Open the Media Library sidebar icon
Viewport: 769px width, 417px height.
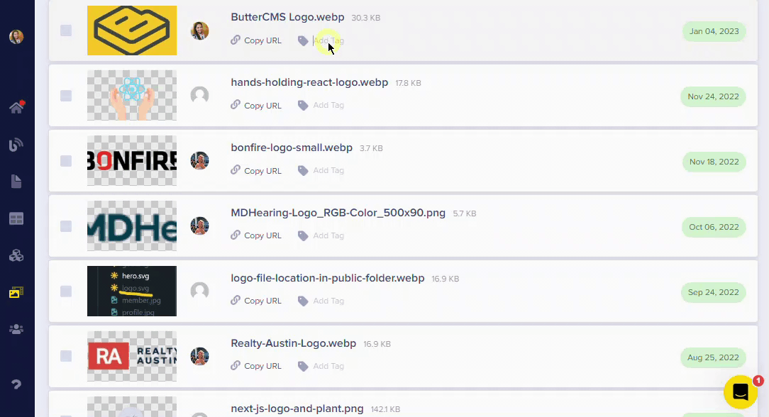pos(16,292)
